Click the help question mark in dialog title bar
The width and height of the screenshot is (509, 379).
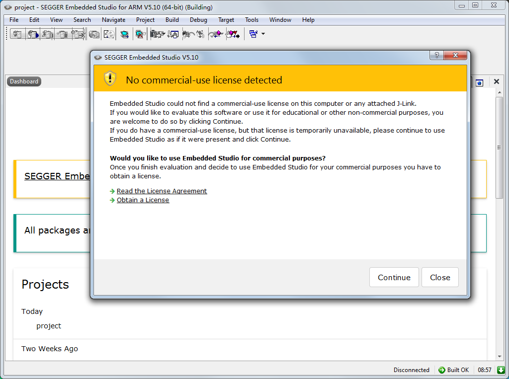(x=436, y=56)
